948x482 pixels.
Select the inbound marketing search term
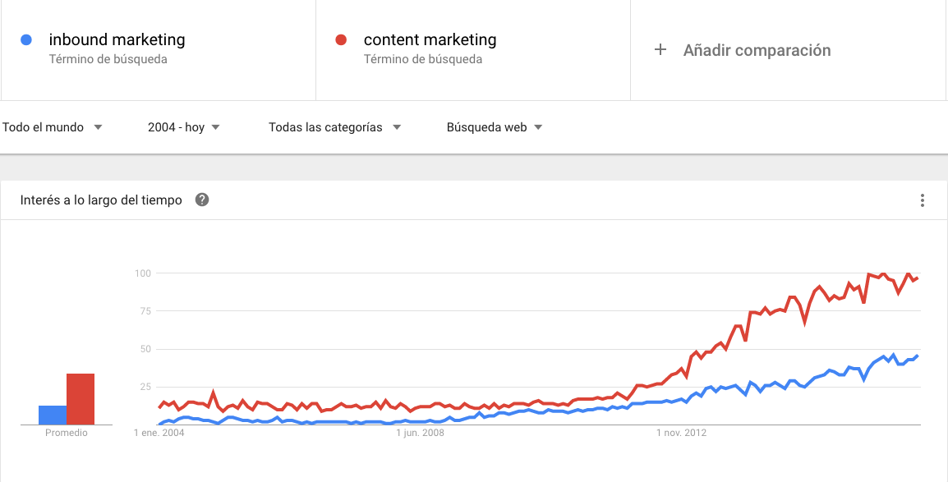tap(117, 39)
